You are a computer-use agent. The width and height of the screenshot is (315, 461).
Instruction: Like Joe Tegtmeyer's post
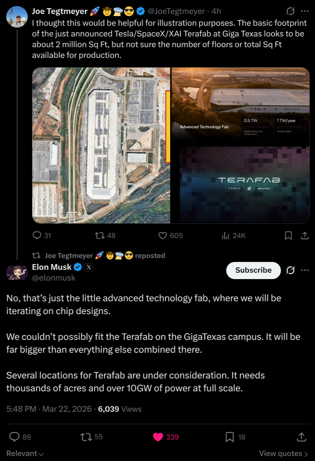[163, 236]
